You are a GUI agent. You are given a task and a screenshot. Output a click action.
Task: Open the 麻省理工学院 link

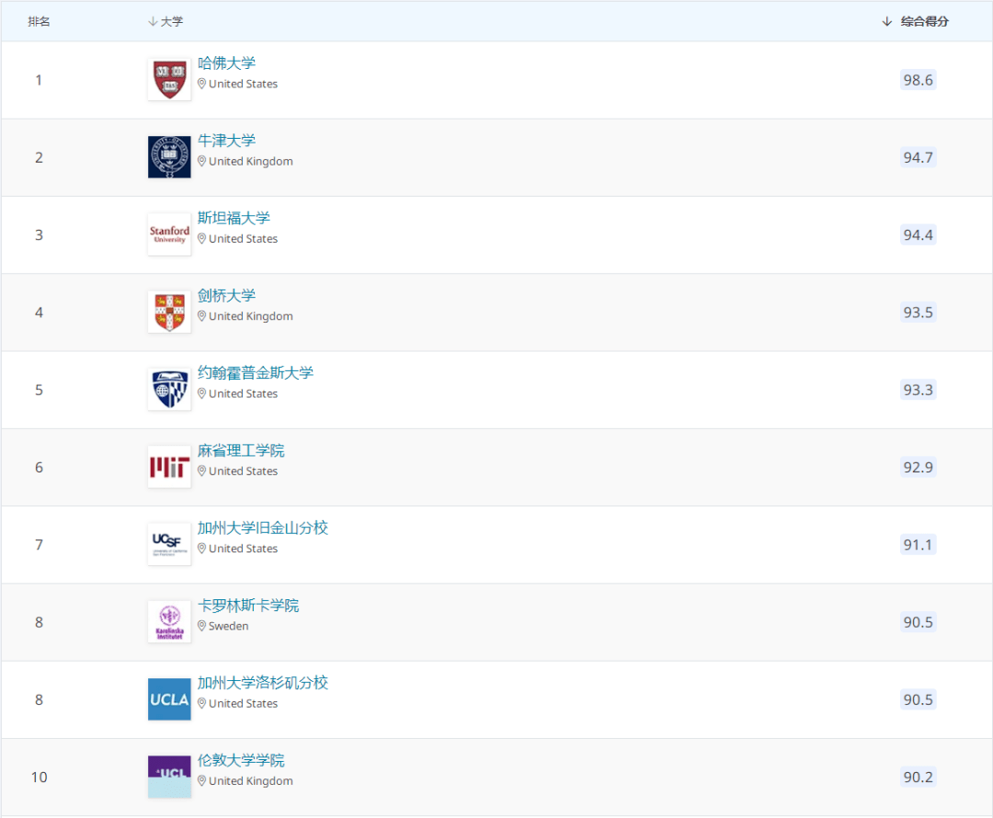tap(241, 450)
